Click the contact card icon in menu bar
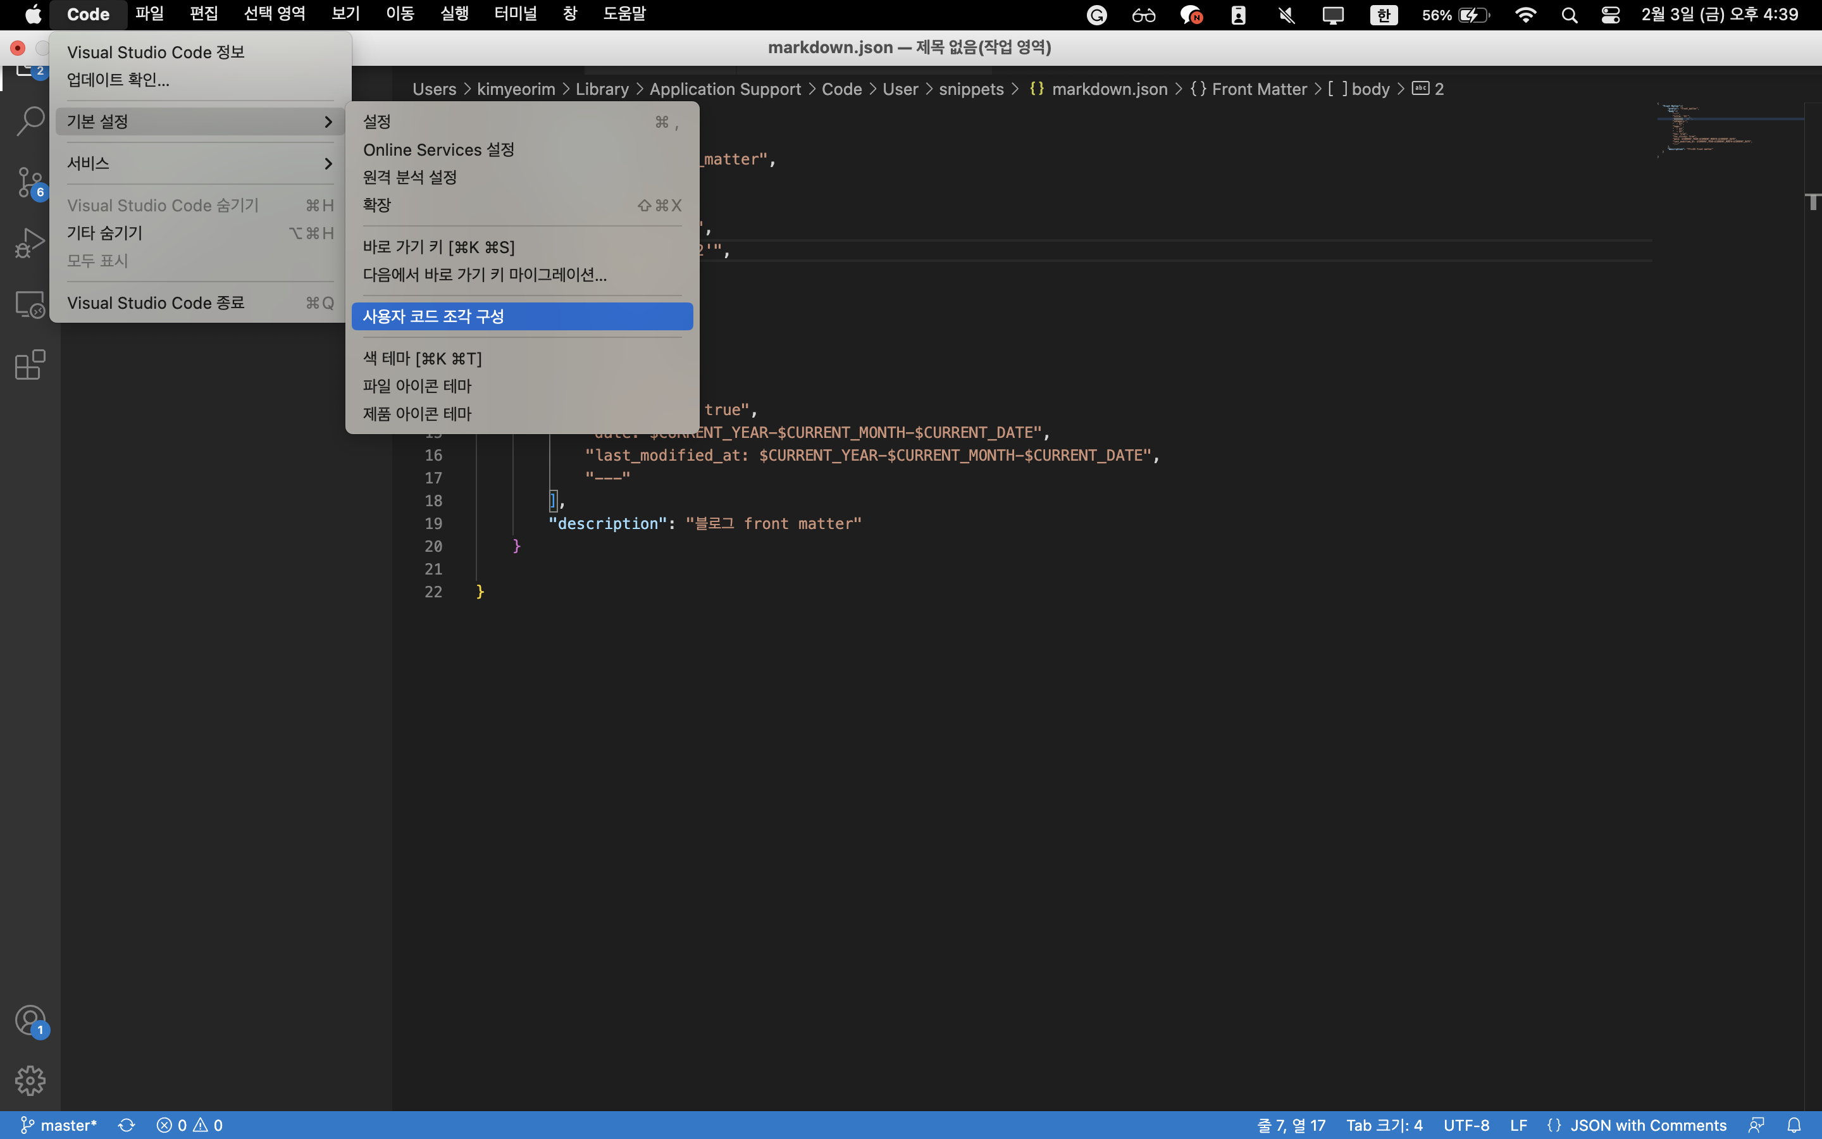The image size is (1822, 1139). click(x=1239, y=15)
